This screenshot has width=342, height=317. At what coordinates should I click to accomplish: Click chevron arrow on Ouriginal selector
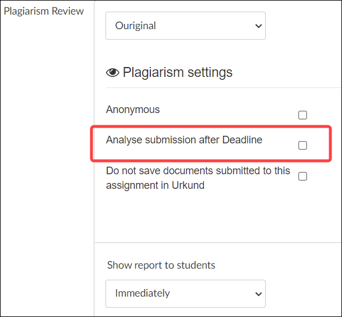pos(259,26)
